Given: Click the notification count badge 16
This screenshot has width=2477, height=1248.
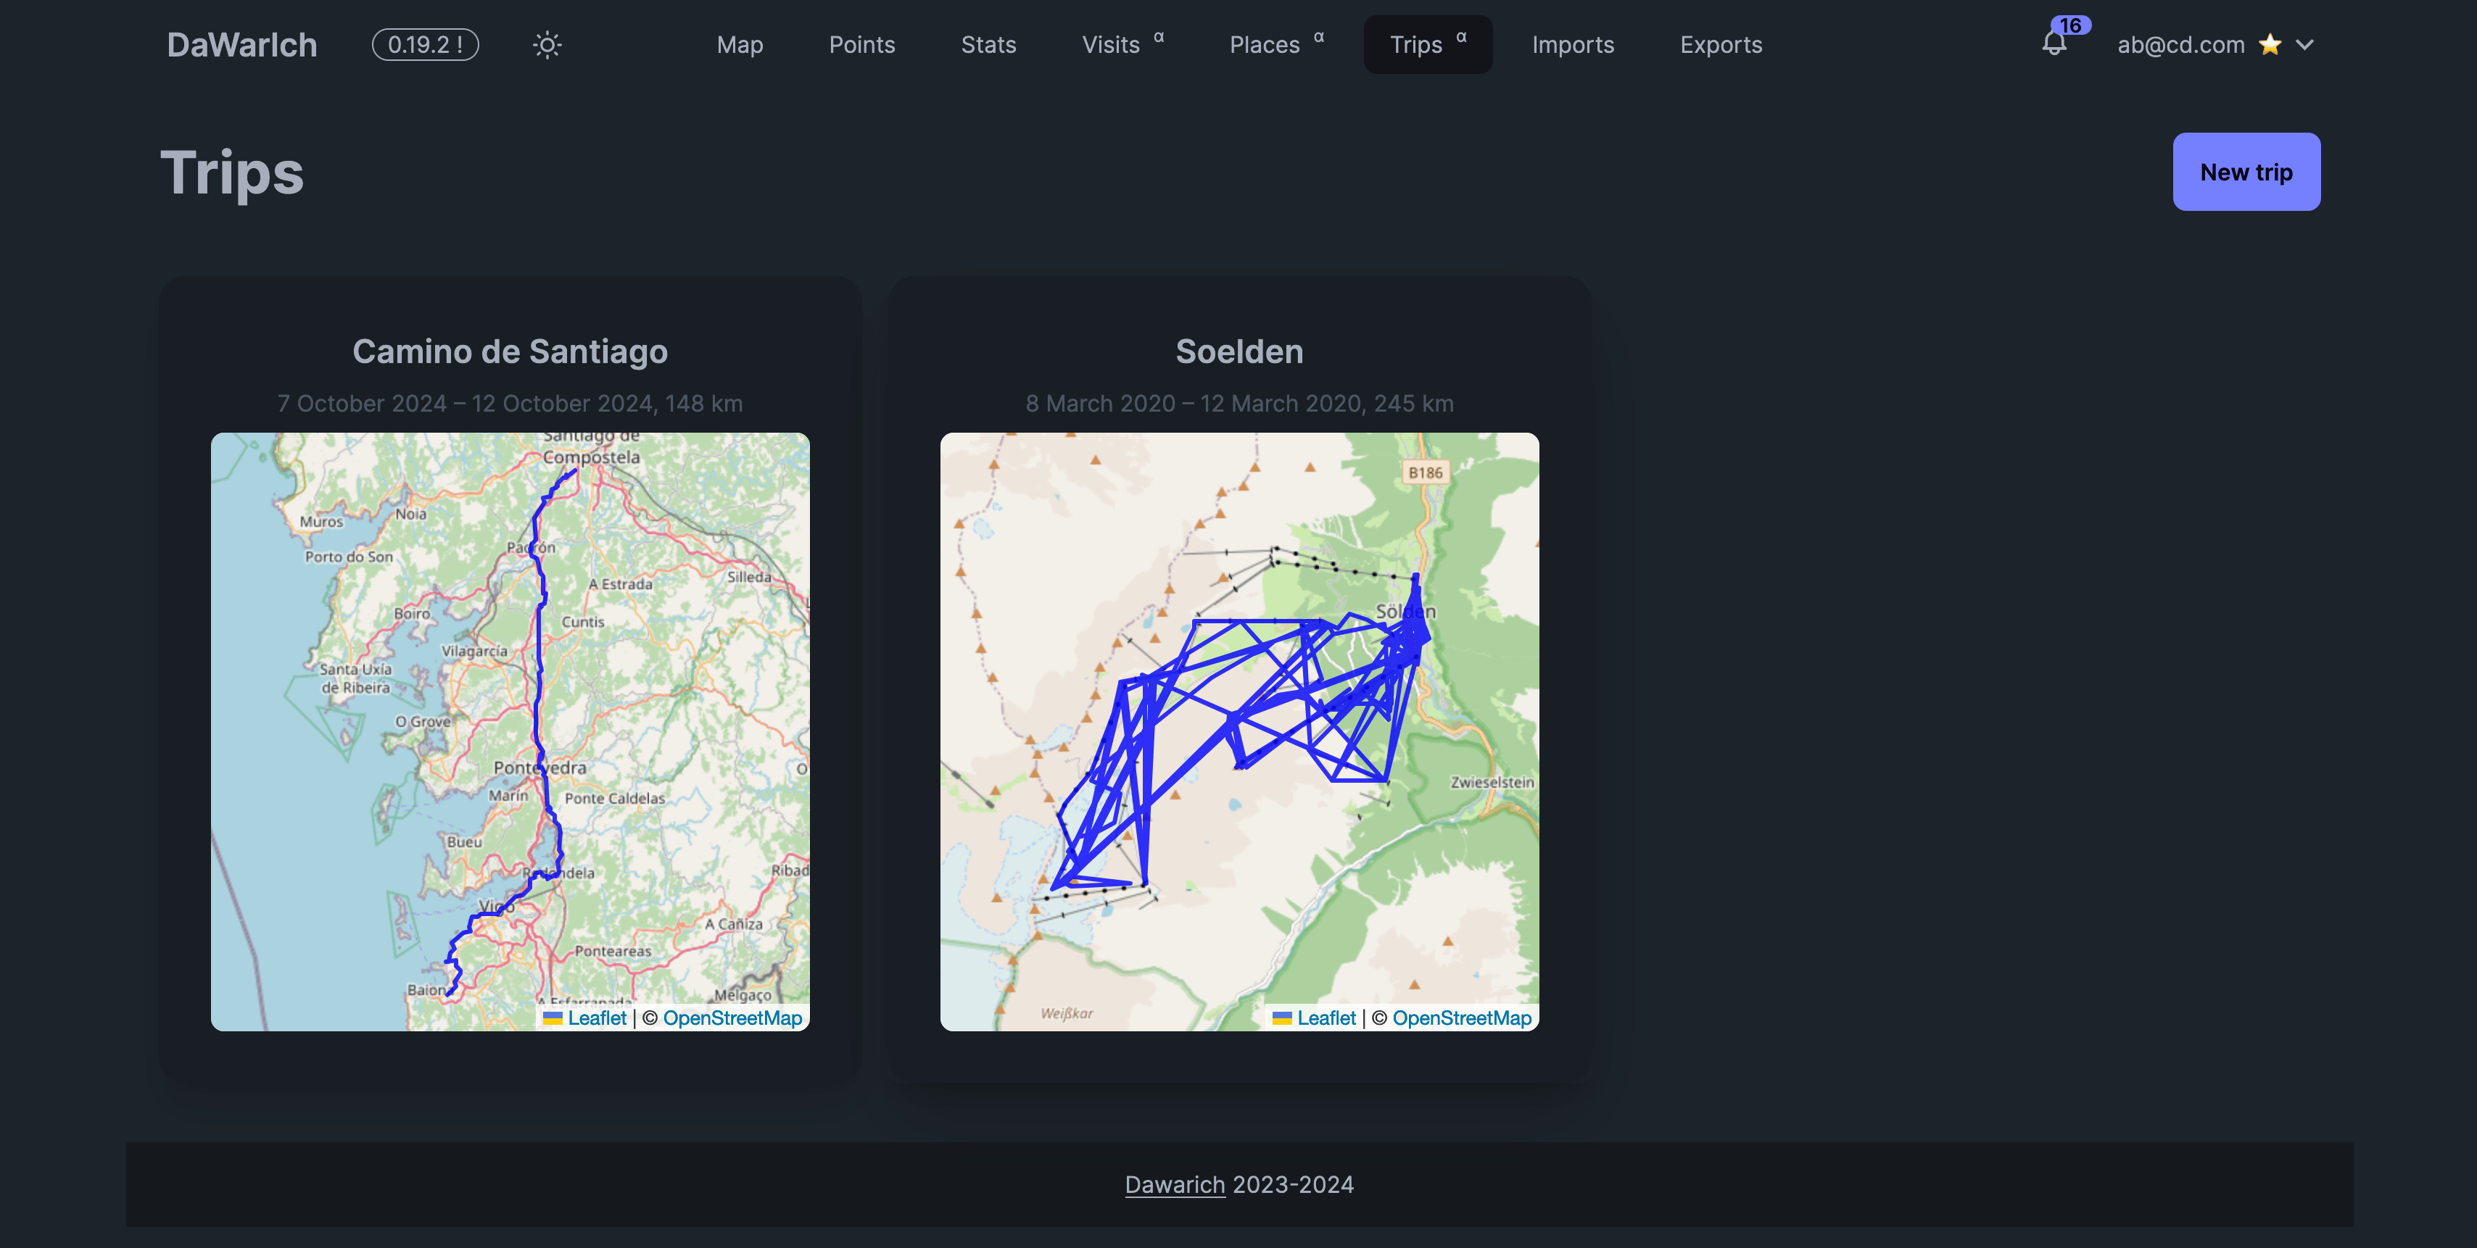Looking at the screenshot, I should point(2070,25).
